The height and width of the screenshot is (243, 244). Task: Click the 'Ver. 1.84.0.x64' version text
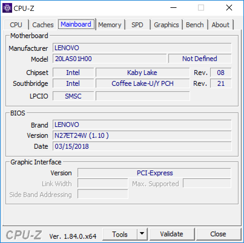(x=73, y=236)
